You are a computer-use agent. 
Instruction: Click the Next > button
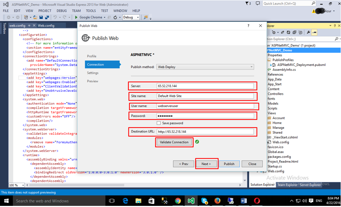(206, 164)
